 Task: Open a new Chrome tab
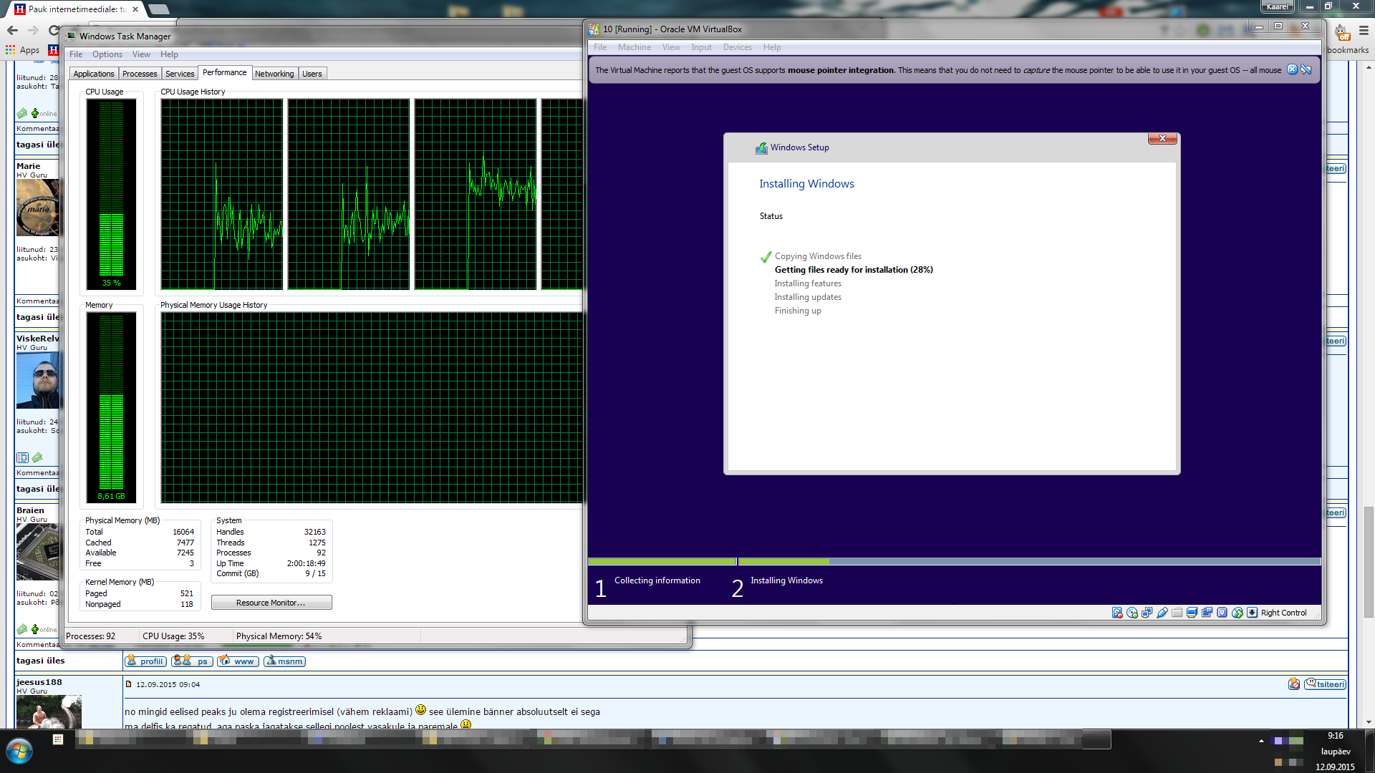(x=158, y=9)
